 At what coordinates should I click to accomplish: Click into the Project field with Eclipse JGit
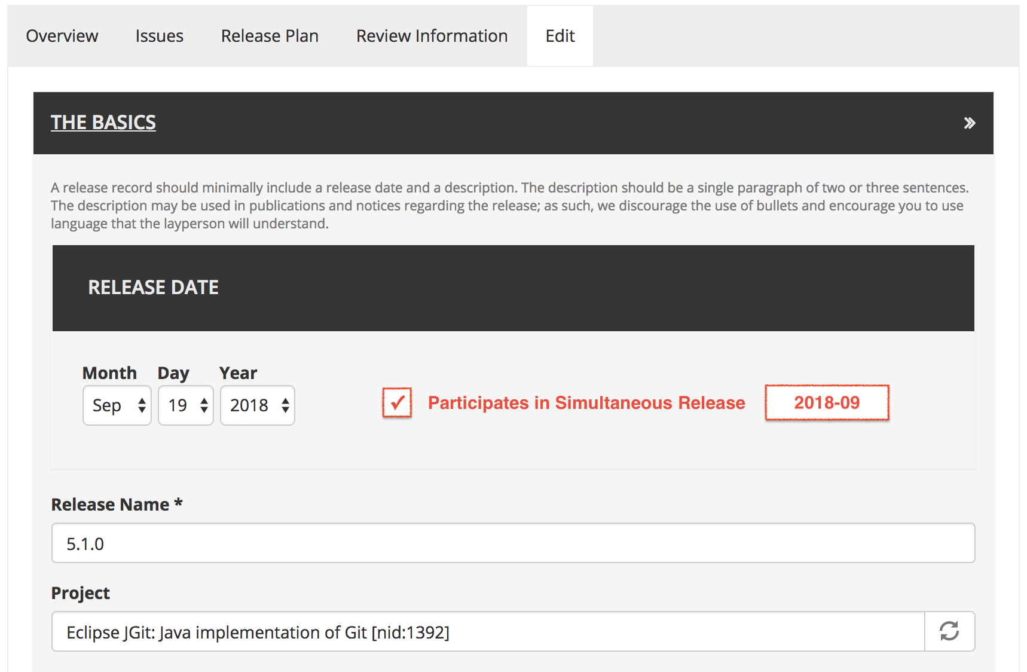[488, 631]
